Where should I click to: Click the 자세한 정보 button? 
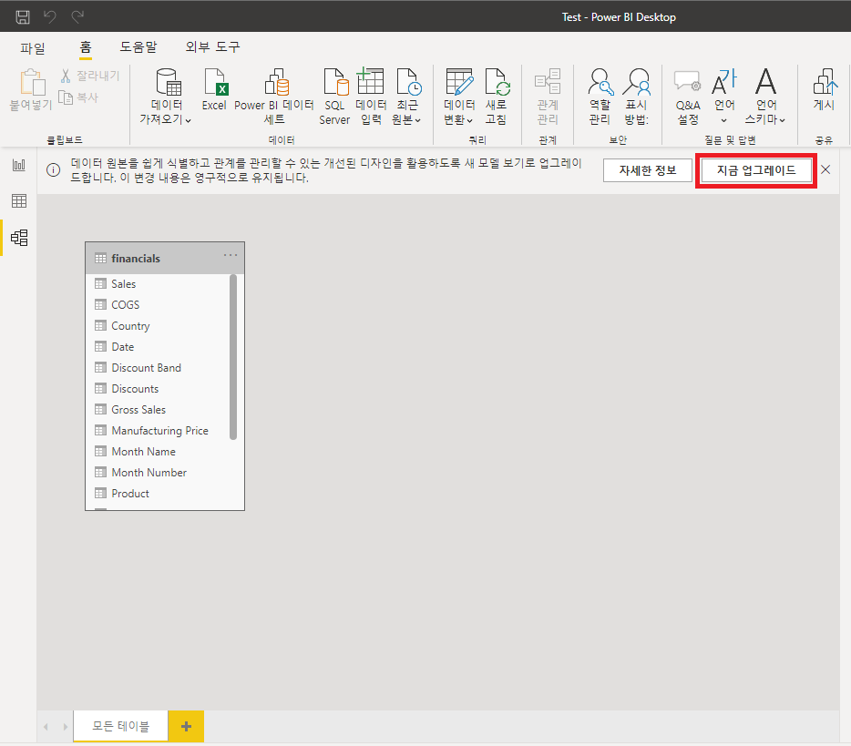click(x=648, y=170)
